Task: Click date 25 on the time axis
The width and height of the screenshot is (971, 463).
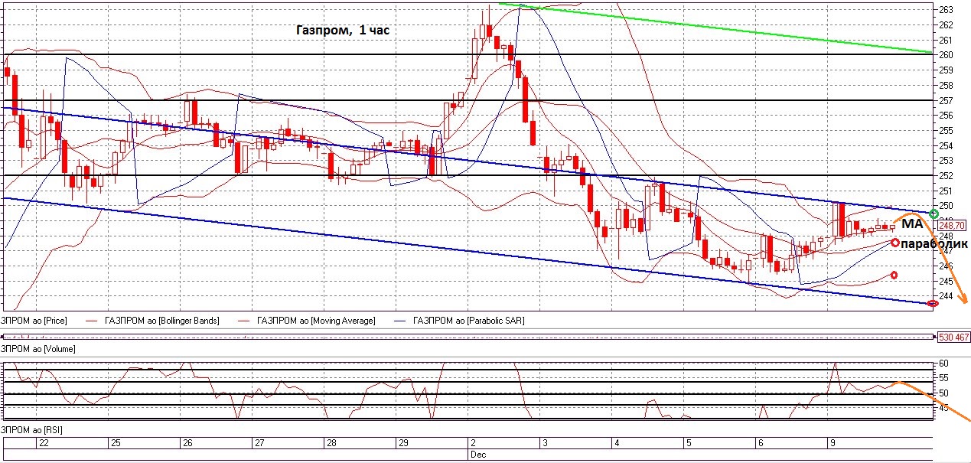Action: 115,443
